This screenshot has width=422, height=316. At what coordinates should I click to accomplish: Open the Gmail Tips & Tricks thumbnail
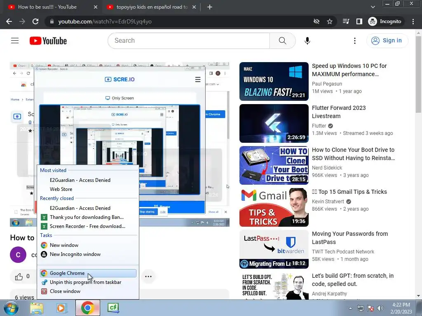[x=274, y=207]
